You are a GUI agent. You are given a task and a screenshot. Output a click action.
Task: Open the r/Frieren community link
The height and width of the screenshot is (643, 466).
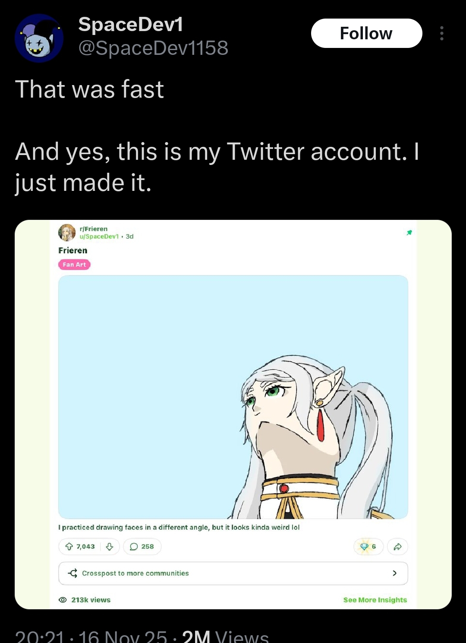94,229
